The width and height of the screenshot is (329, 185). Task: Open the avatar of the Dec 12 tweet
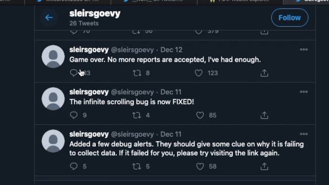(53, 57)
